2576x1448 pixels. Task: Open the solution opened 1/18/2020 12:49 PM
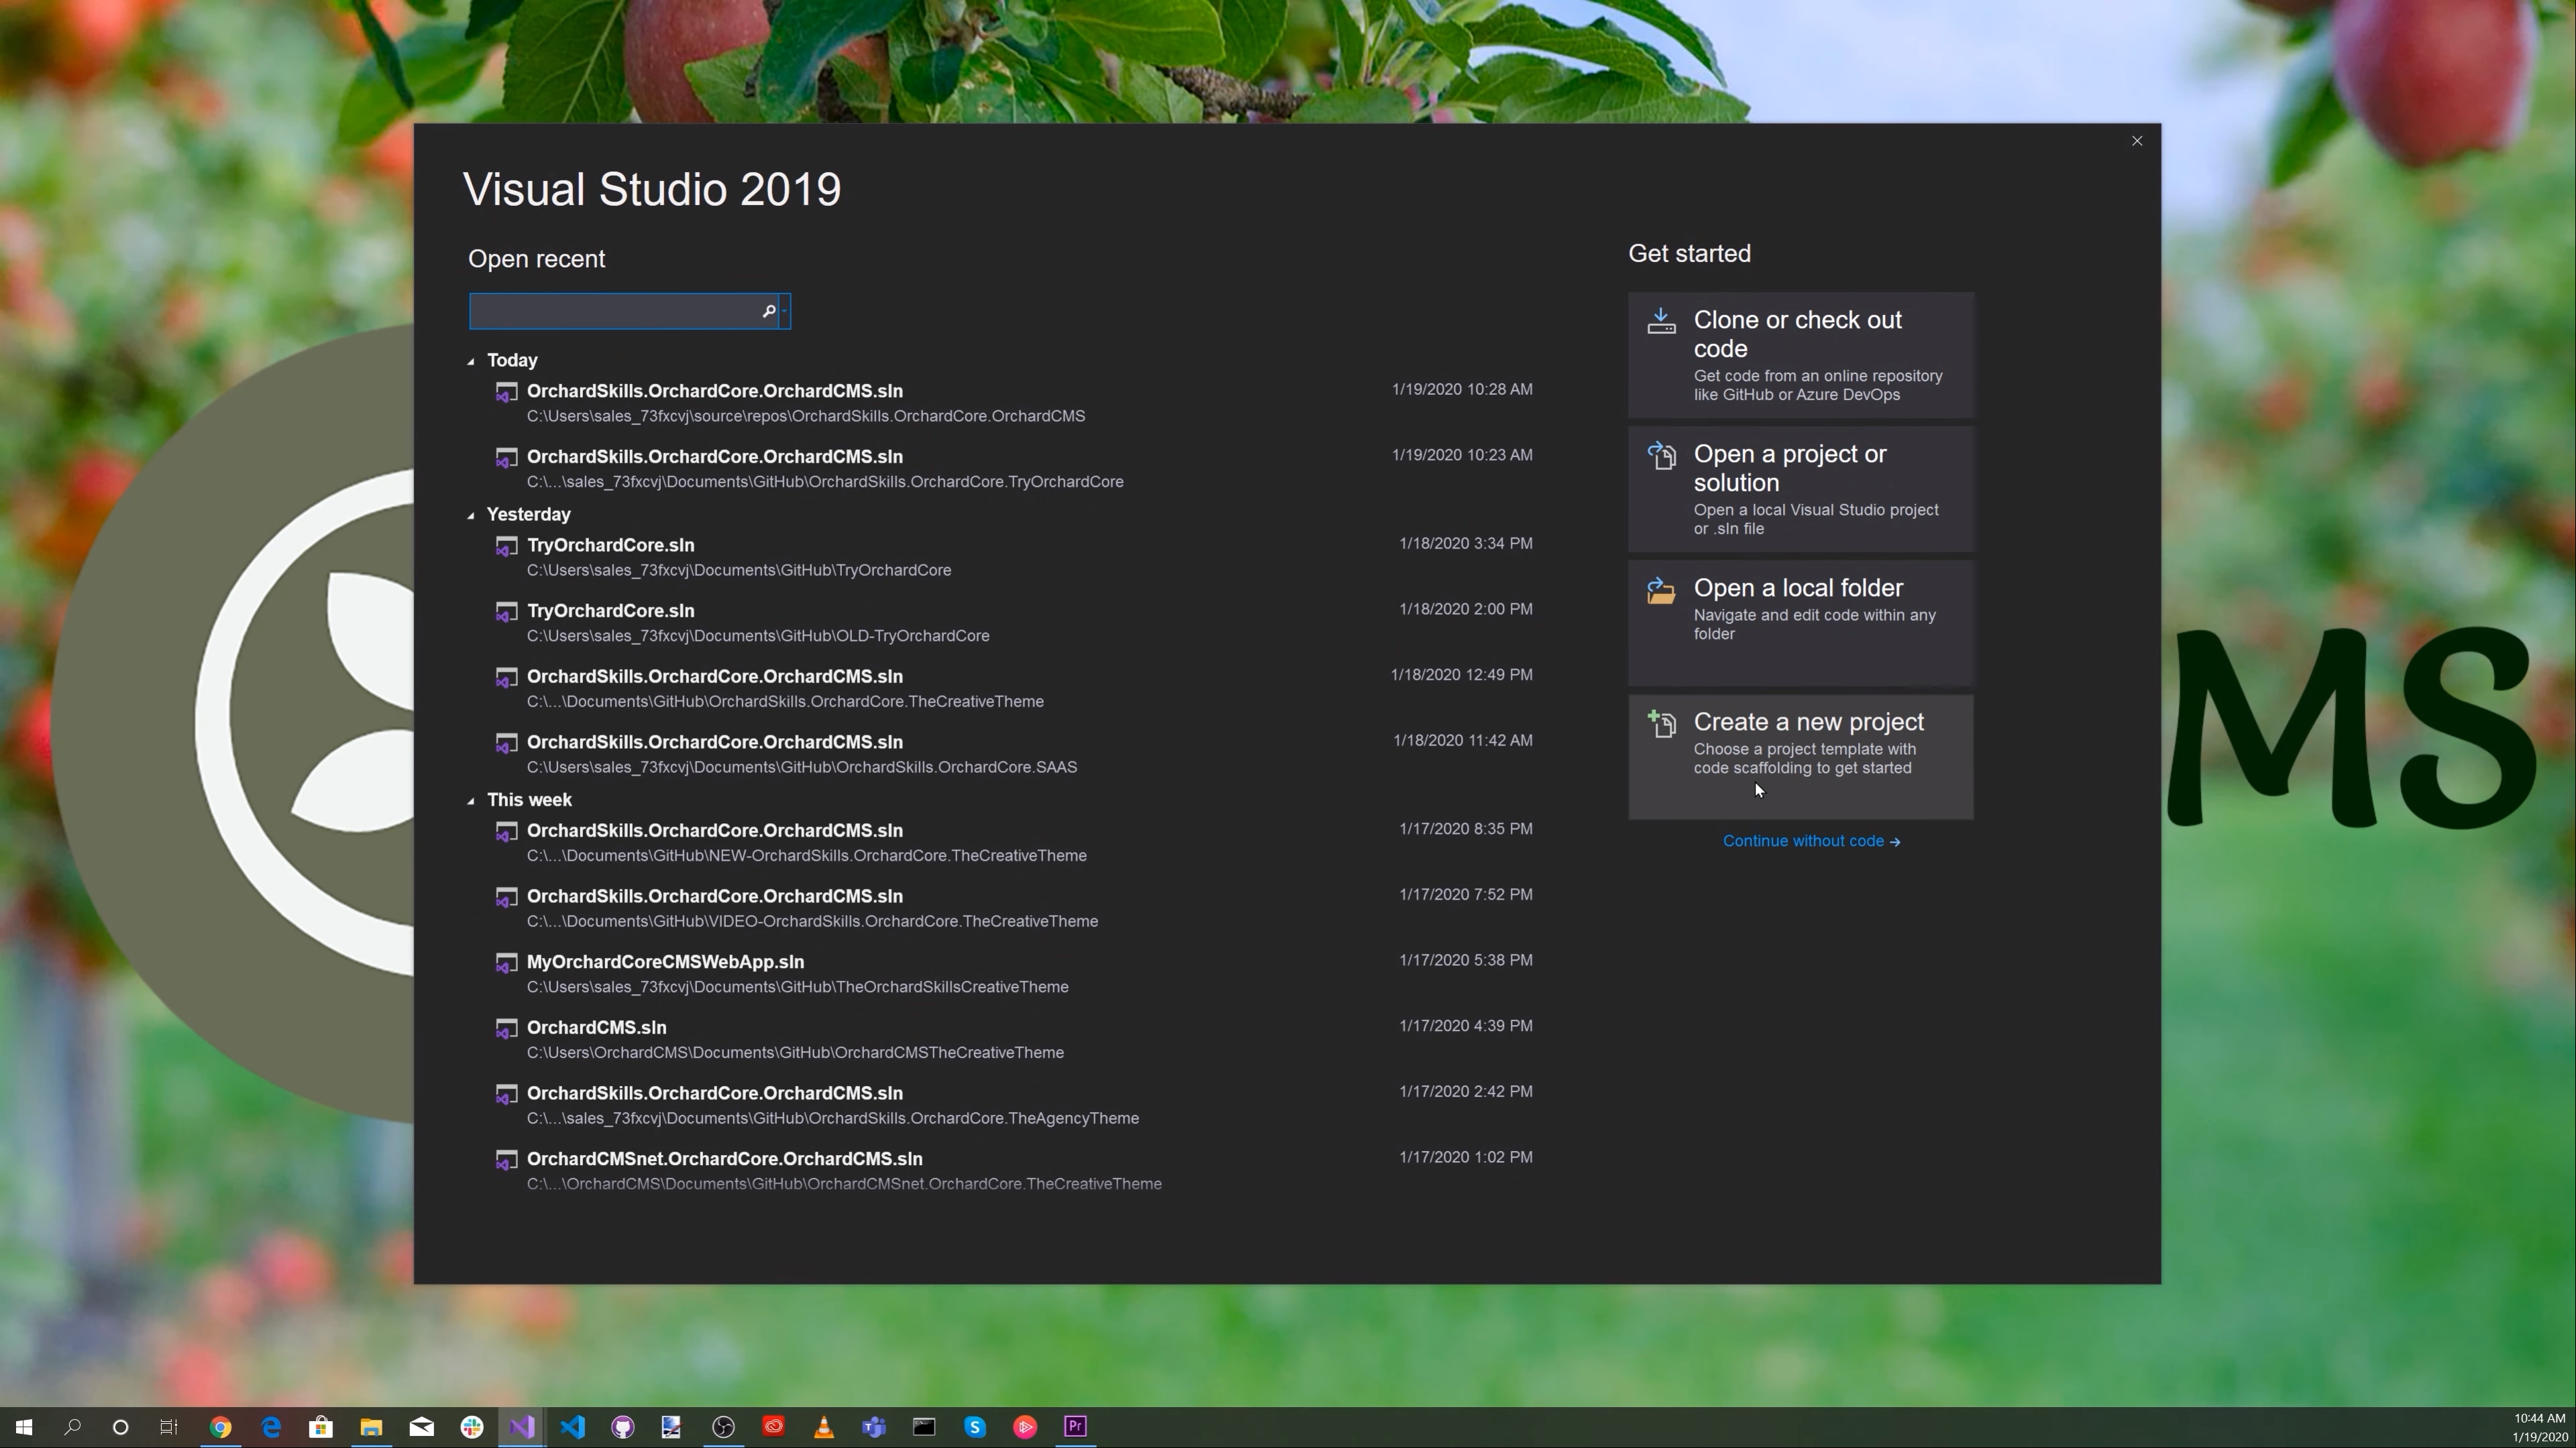(x=1013, y=688)
